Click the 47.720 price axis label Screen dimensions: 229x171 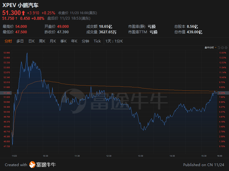click(7, 146)
